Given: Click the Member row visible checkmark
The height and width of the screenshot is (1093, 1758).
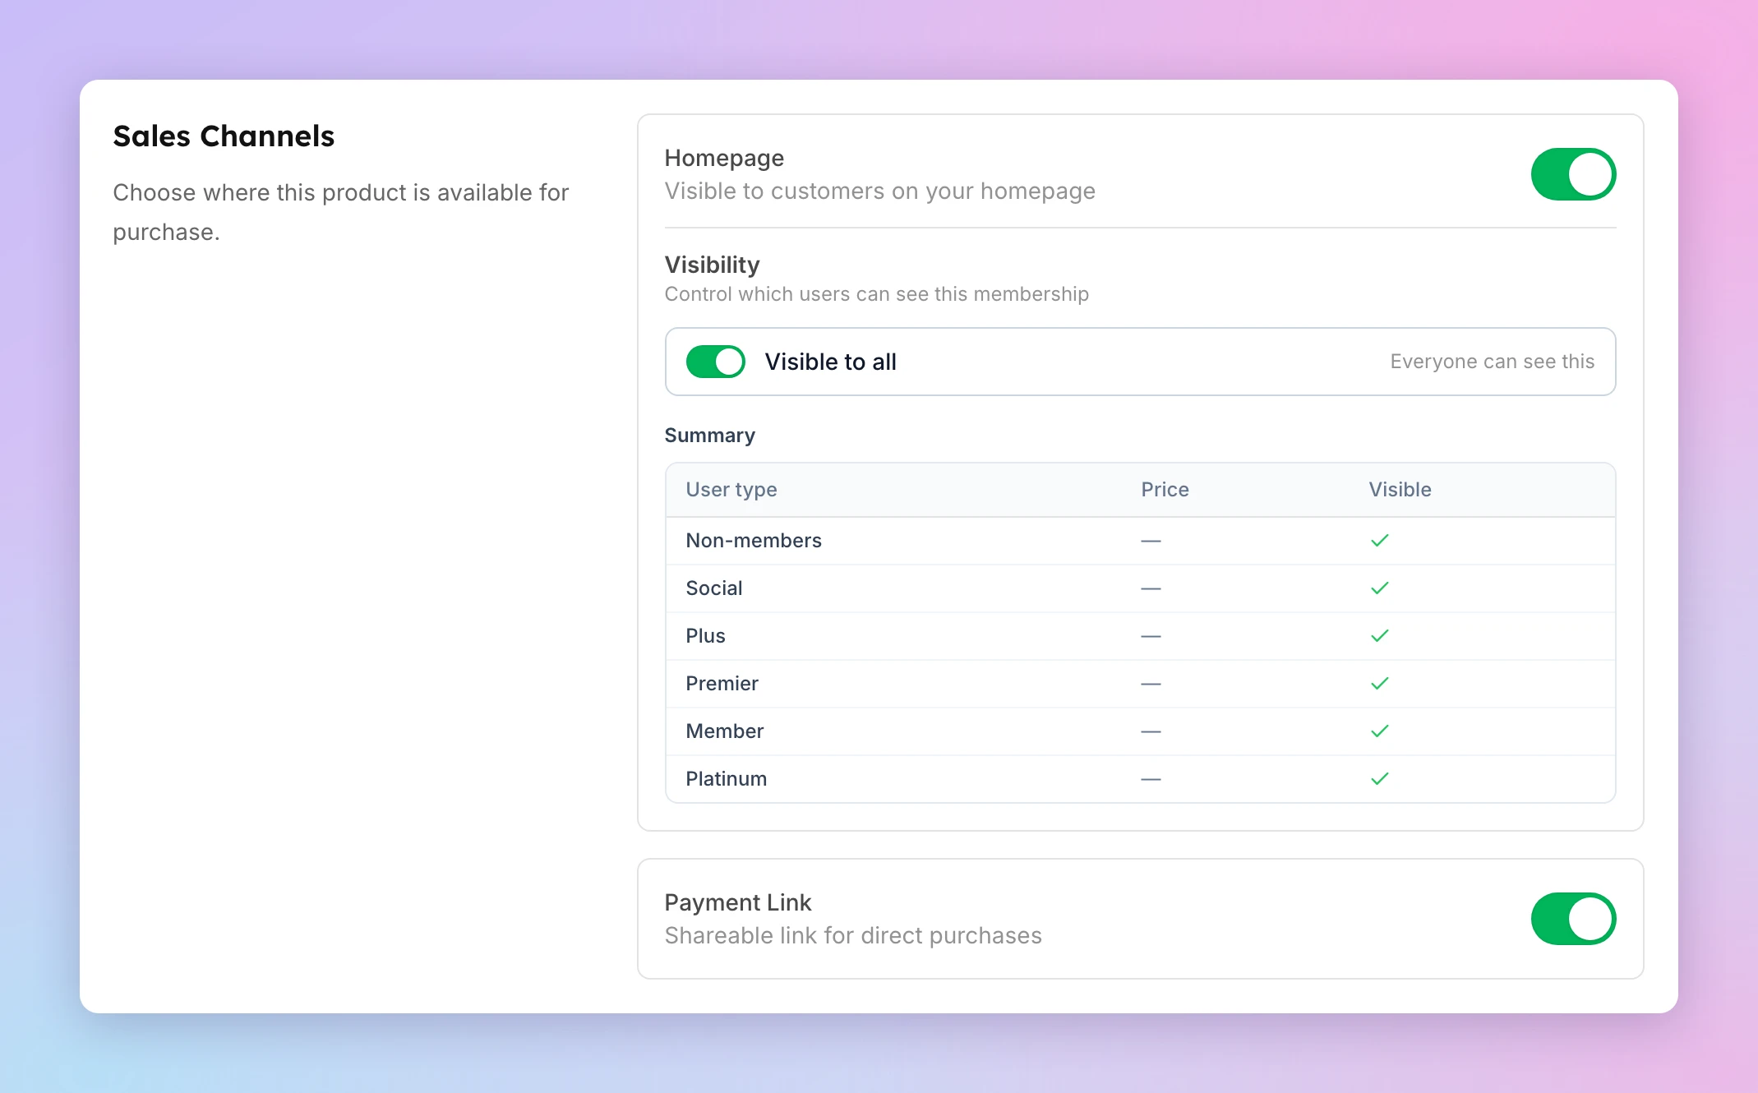Looking at the screenshot, I should (x=1380, y=731).
